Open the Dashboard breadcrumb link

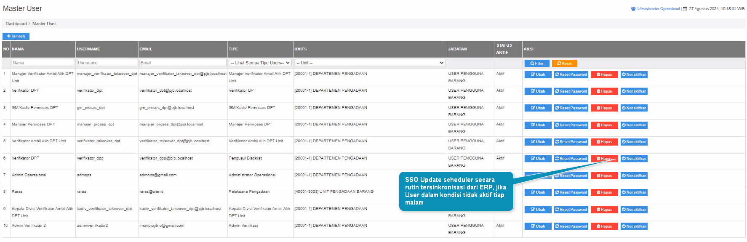point(16,24)
